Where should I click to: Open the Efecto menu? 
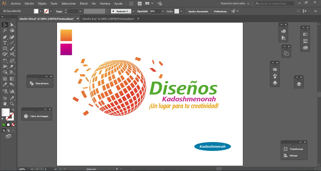84,3
